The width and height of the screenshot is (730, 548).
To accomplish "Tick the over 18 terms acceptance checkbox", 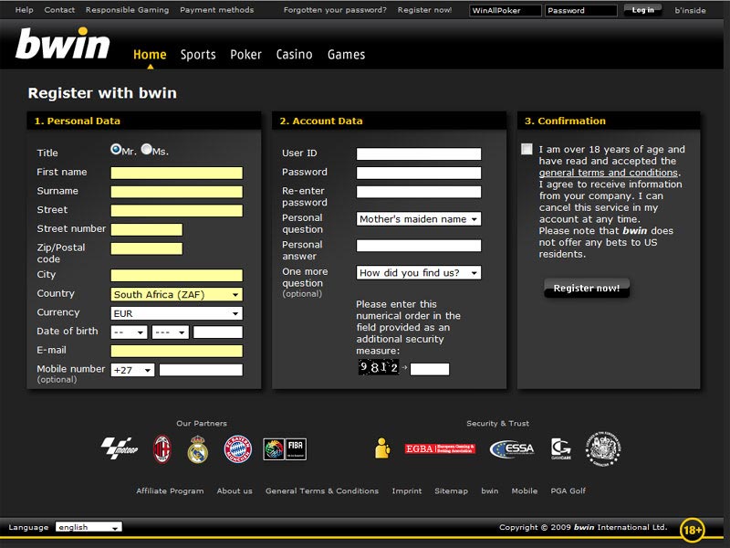I will [527, 149].
